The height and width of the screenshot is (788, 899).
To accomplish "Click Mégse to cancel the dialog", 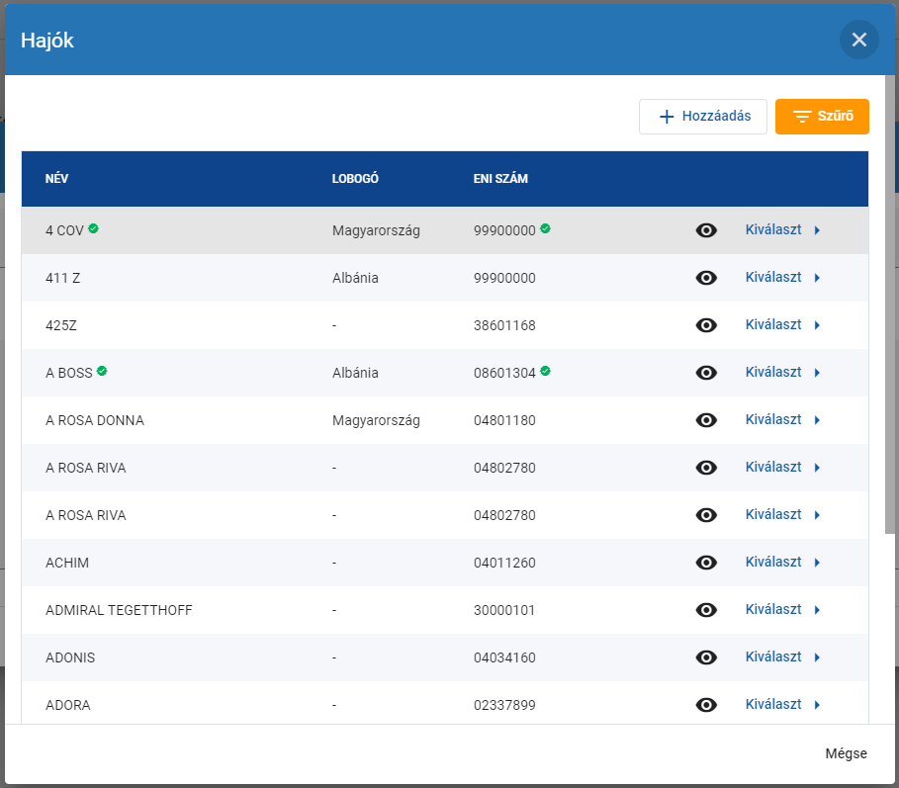I will [x=846, y=753].
